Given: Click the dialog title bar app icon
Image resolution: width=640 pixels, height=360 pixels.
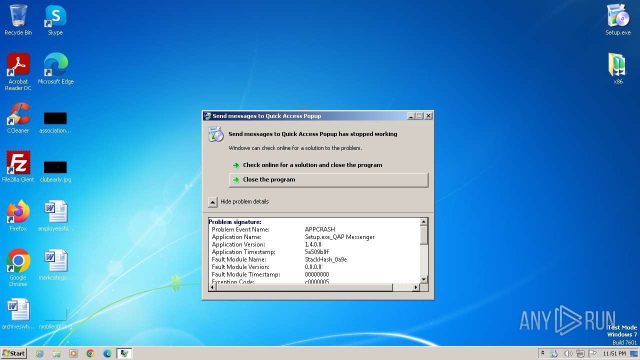Looking at the screenshot, I should click(x=207, y=116).
